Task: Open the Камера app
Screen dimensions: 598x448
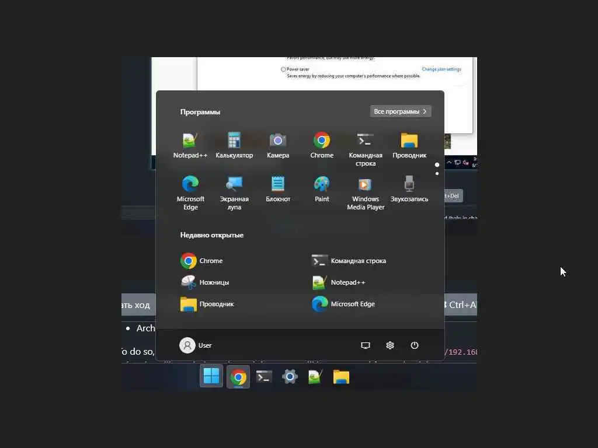Action: tap(278, 146)
